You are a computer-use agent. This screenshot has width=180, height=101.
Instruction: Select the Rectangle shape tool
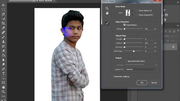tap(3, 82)
